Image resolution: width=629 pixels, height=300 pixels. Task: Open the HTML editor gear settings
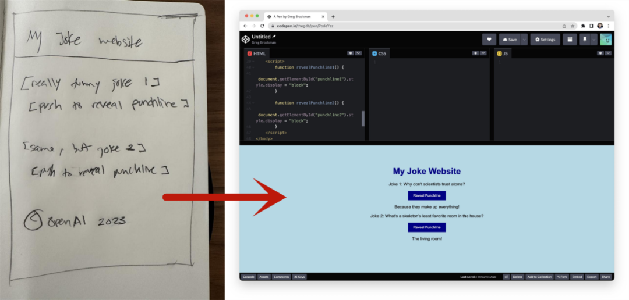[x=350, y=53]
